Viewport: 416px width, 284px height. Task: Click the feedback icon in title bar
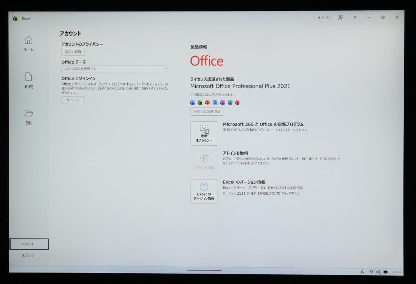(x=341, y=18)
